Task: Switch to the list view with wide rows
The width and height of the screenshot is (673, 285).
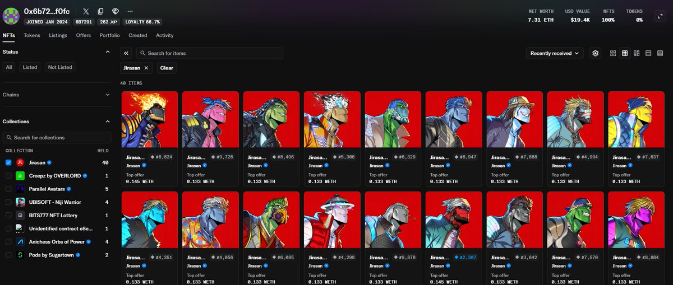Action: tap(648, 53)
